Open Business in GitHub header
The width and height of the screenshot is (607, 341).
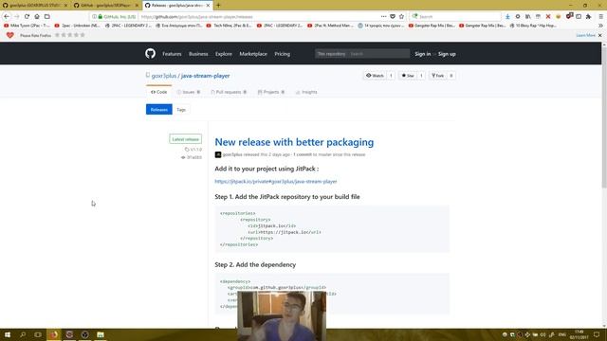click(x=198, y=54)
